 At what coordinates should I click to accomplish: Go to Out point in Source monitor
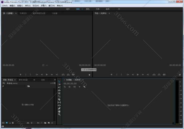(x=57, y=75)
